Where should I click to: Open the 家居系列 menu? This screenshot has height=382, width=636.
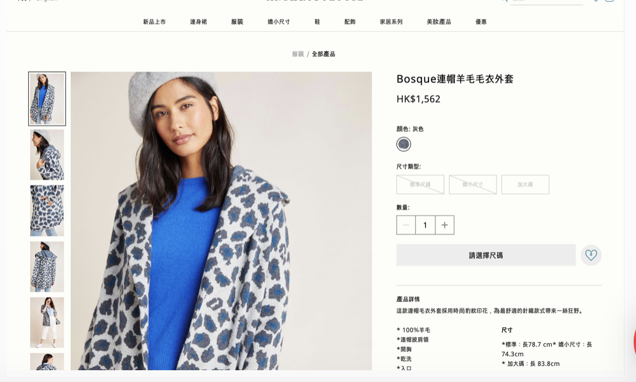391,22
